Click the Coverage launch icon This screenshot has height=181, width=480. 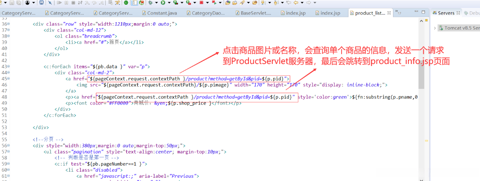(176, 2)
